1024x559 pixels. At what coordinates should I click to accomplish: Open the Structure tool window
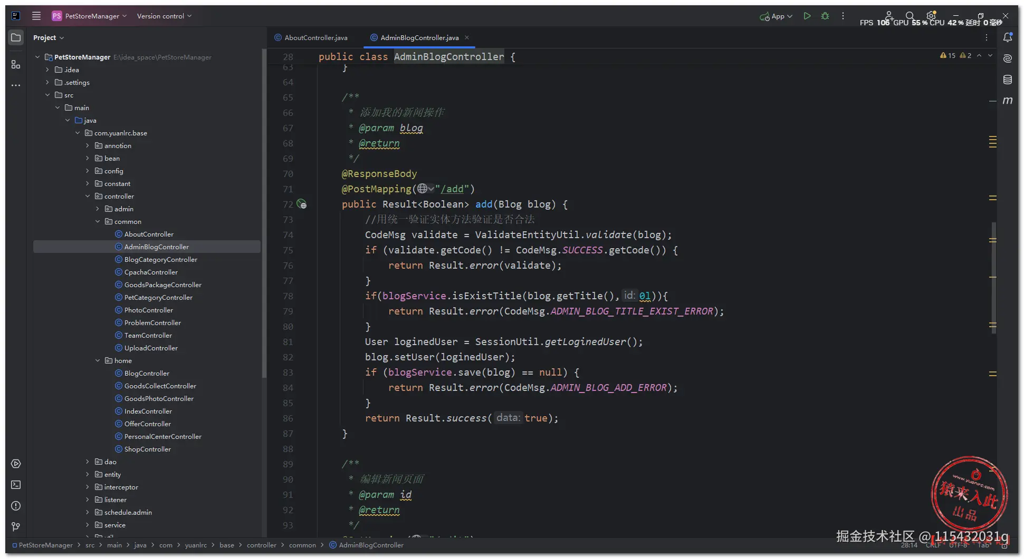coord(16,64)
